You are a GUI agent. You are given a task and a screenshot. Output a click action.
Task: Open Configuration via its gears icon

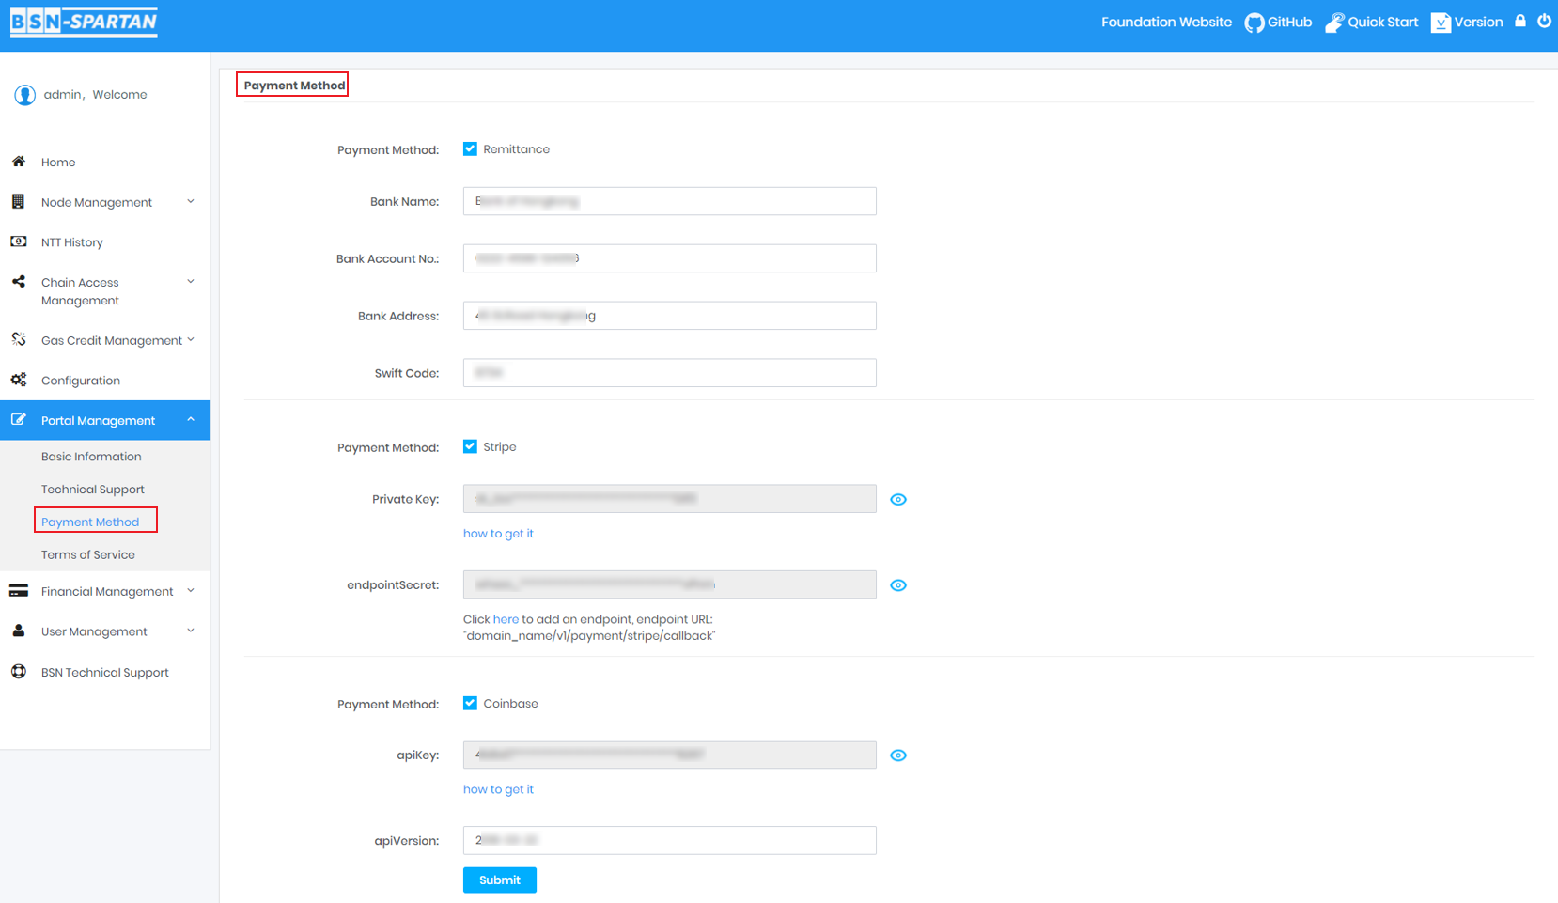pyautogui.click(x=19, y=380)
